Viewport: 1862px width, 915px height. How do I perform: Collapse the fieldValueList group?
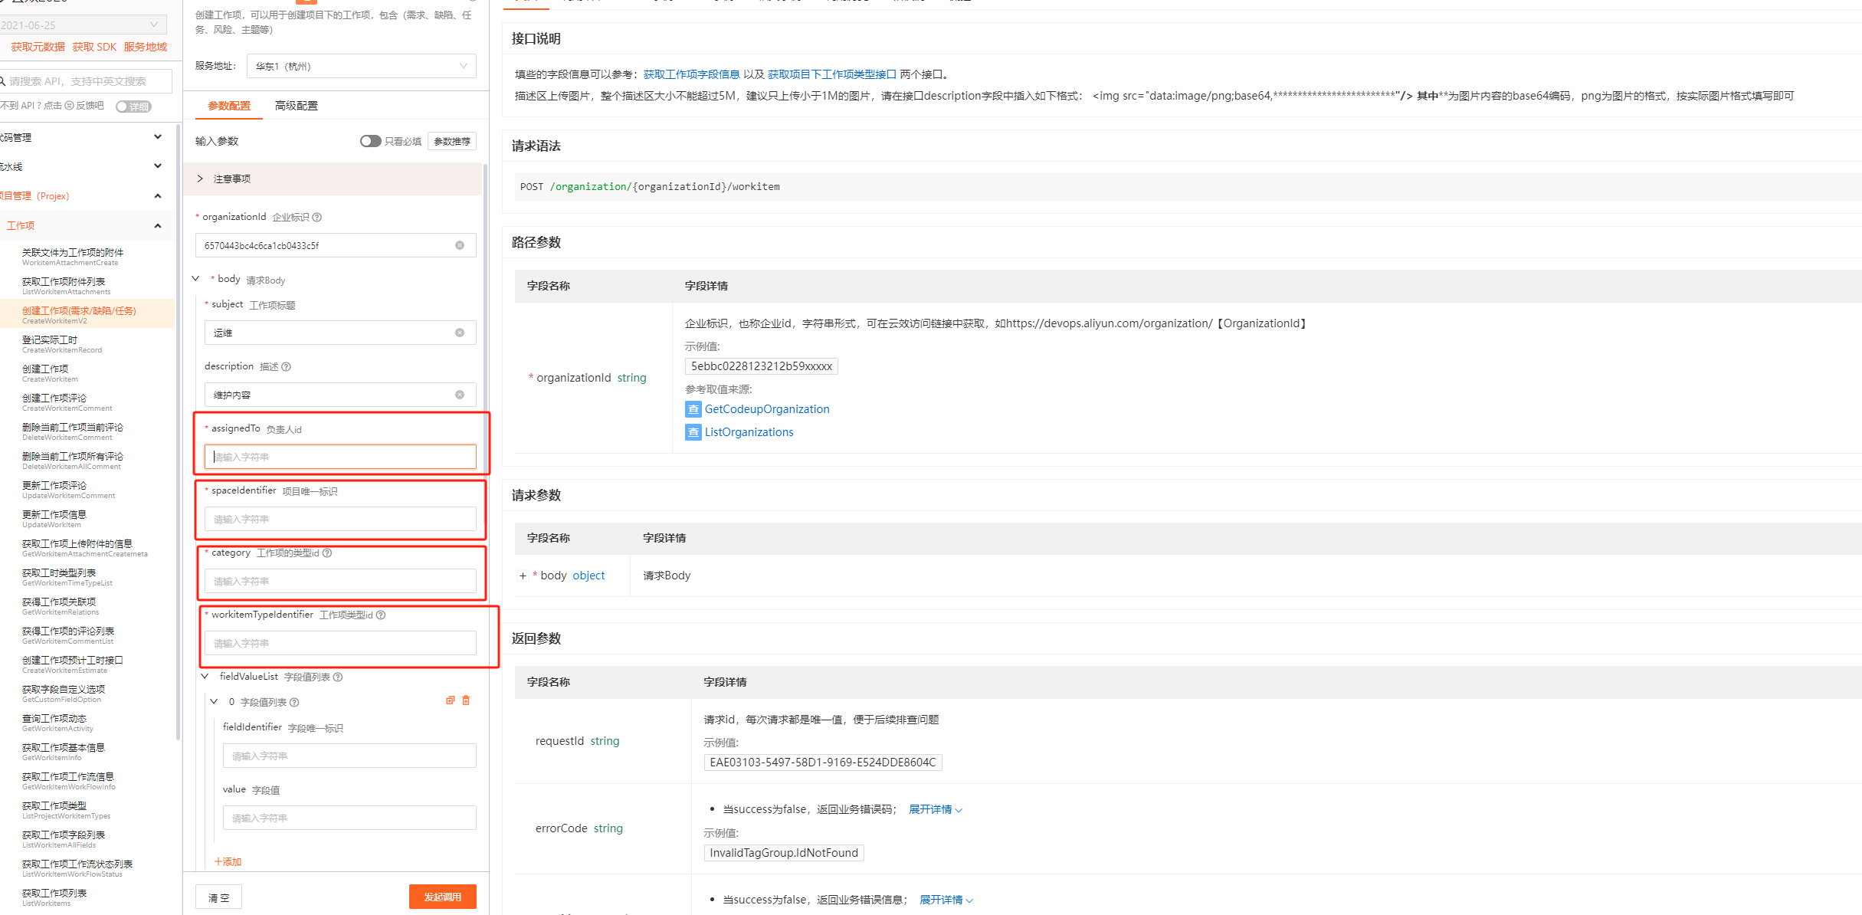(x=205, y=677)
